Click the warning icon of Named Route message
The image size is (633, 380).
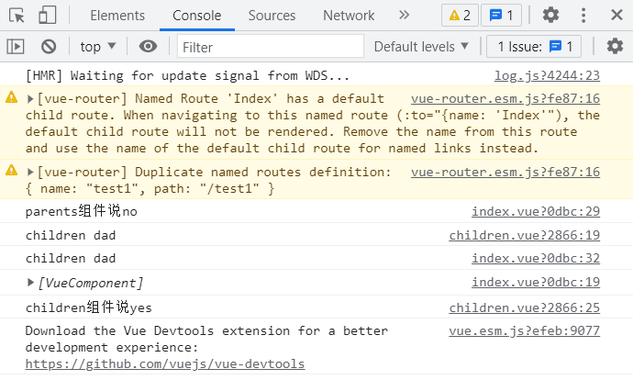pyautogui.click(x=12, y=97)
